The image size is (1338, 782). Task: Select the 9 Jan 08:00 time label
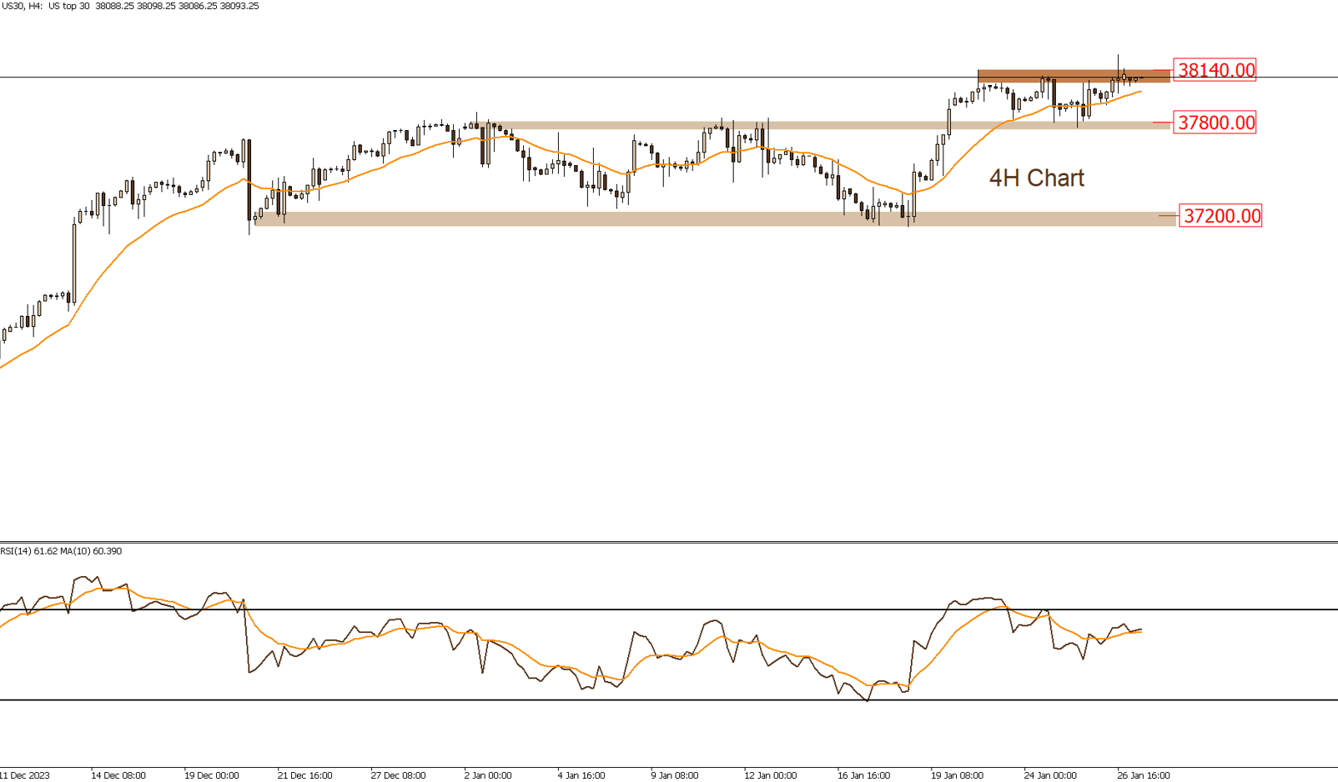point(674,775)
